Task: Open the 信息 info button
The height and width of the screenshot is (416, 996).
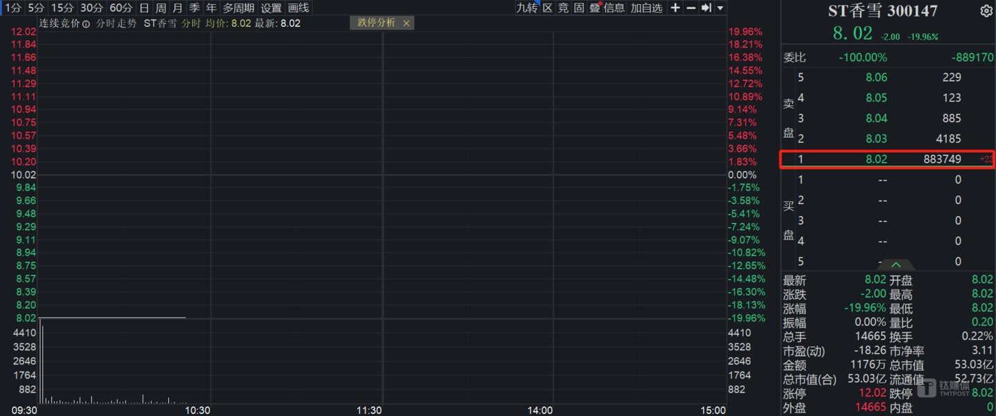Action: (x=615, y=8)
